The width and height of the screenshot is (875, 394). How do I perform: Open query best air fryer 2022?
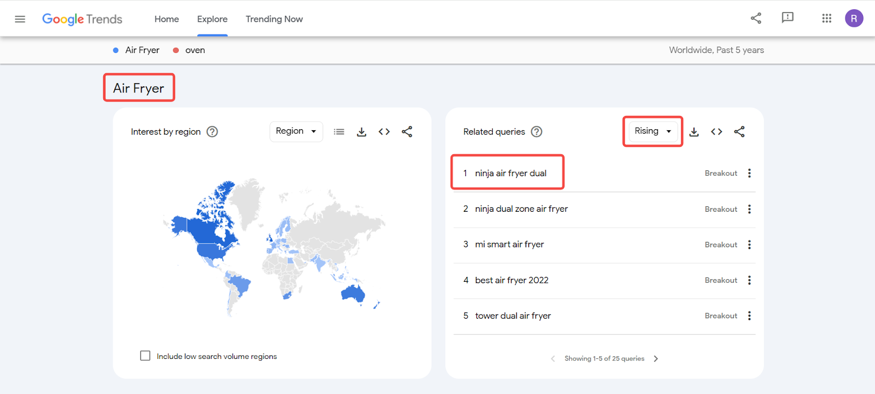pyautogui.click(x=511, y=280)
